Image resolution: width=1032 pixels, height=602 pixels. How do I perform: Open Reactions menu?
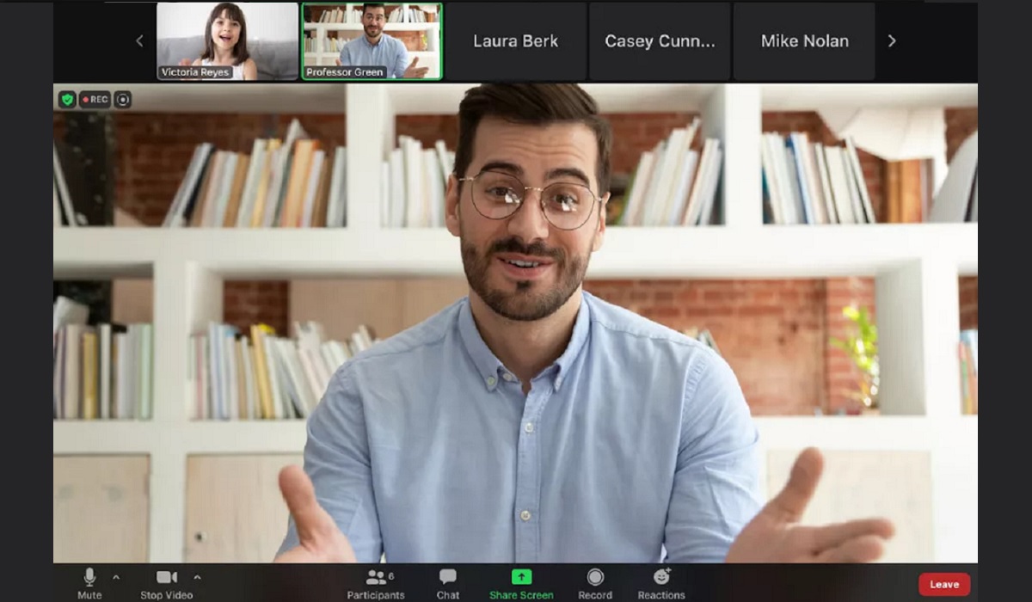coord(661,583)
